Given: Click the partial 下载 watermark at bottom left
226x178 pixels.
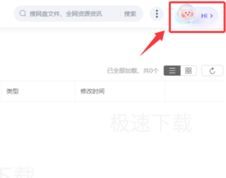Looking at the screenshot, I should point(17,172).
